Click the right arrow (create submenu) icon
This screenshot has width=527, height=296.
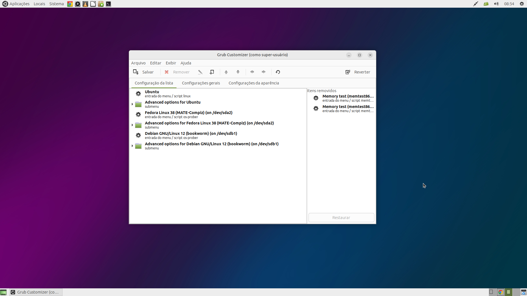[263, 72]
